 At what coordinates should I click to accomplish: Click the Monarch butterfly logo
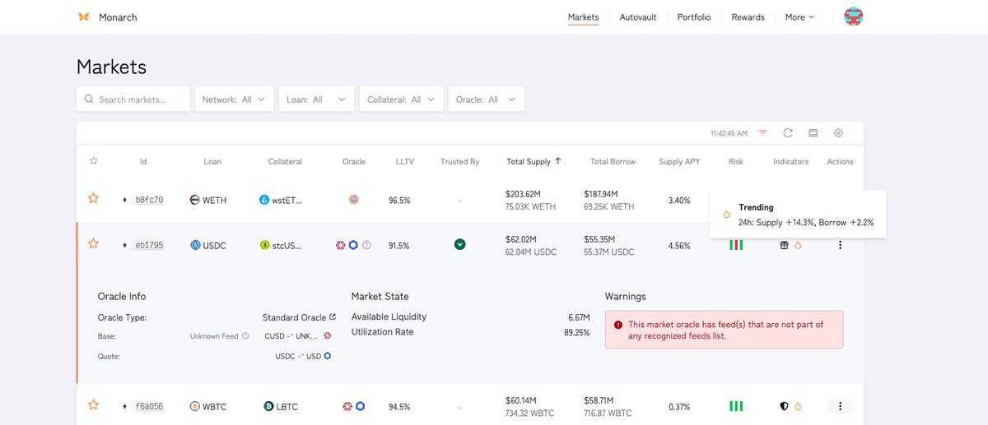(83, 16)
